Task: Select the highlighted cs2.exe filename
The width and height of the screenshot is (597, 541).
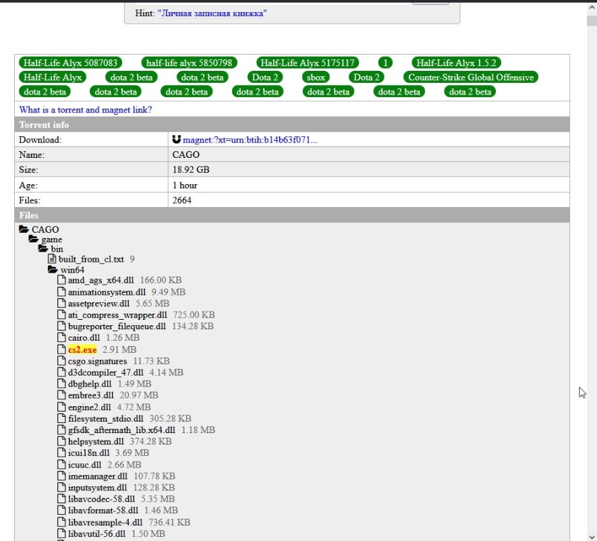Action: 82,349
